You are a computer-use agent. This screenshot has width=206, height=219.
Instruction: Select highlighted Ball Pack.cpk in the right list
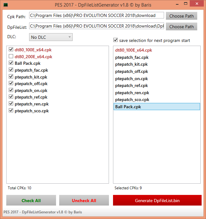coord(157,107)
